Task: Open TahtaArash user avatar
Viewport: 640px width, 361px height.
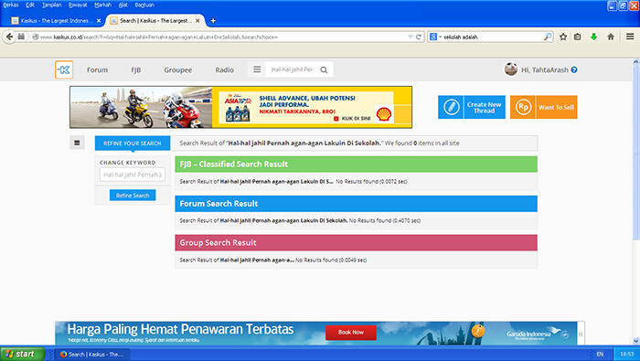Action: [x=510, y=69]
